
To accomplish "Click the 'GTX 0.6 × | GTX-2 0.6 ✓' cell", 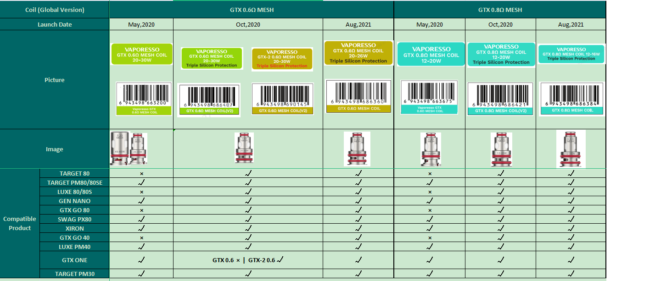I will tap(248, 260).
